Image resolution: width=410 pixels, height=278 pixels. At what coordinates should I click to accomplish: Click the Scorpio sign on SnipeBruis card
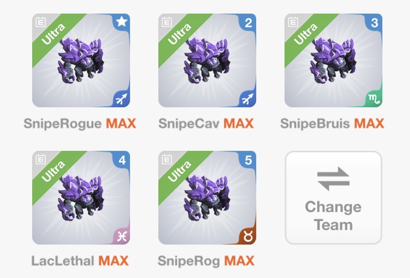(374, 99)
